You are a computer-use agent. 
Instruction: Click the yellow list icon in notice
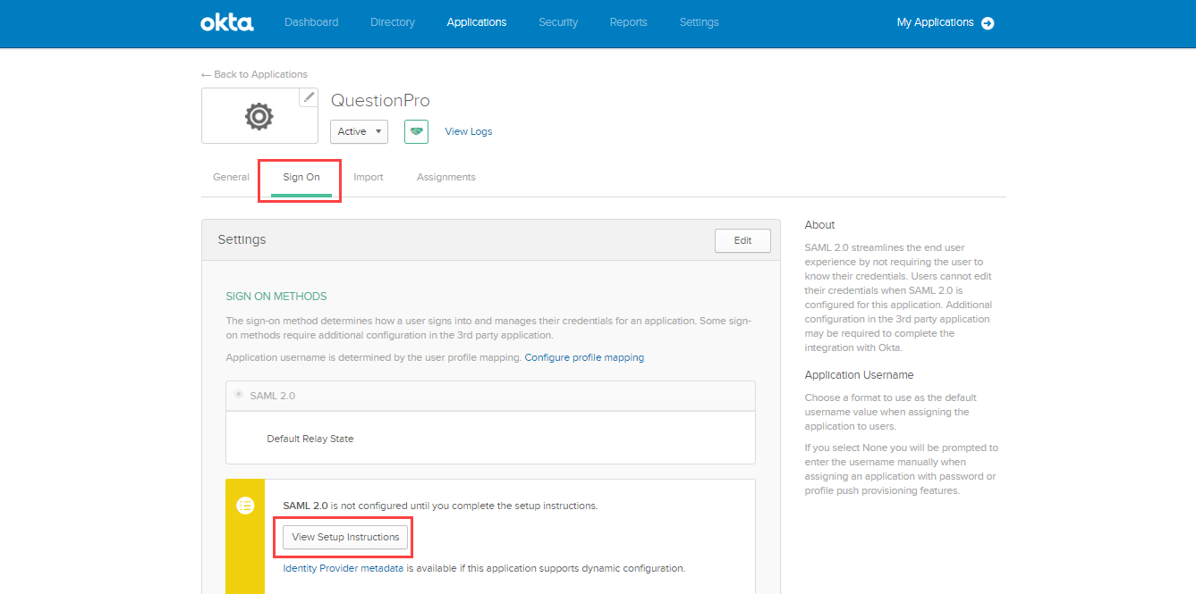[x=245, y=506]
